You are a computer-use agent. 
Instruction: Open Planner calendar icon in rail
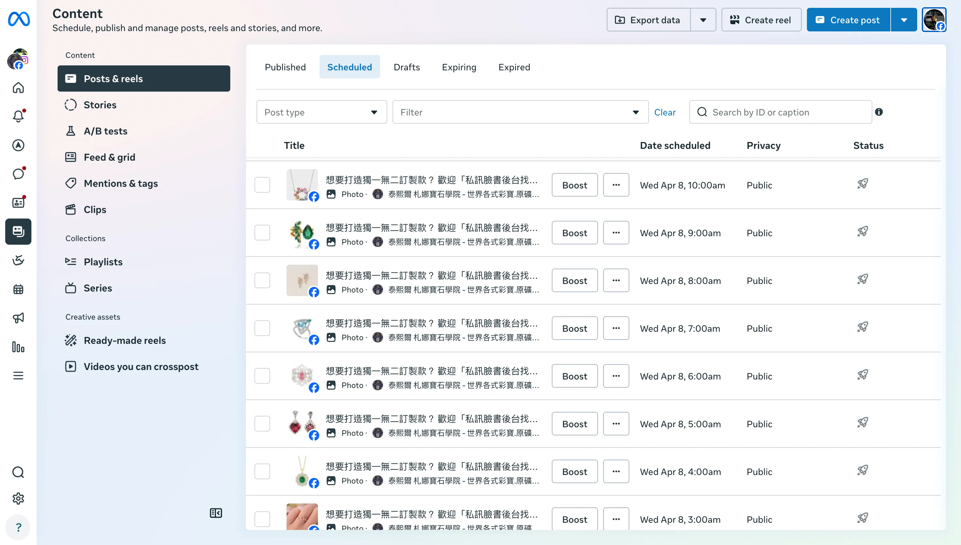[x=18, y=289]
